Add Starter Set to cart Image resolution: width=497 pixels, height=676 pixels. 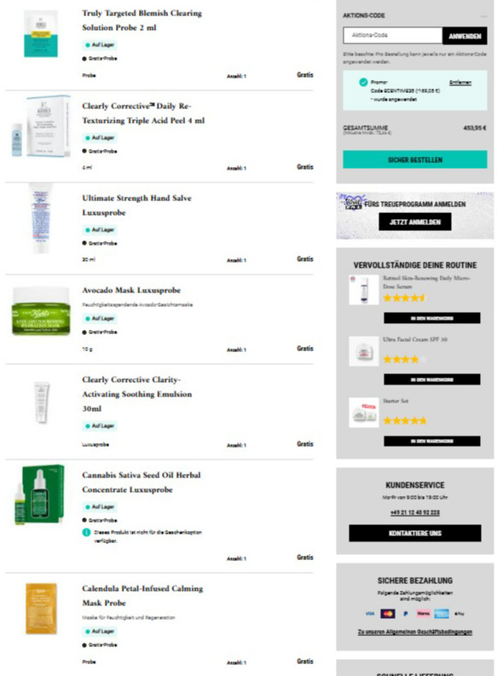click(x=432, y=441)
